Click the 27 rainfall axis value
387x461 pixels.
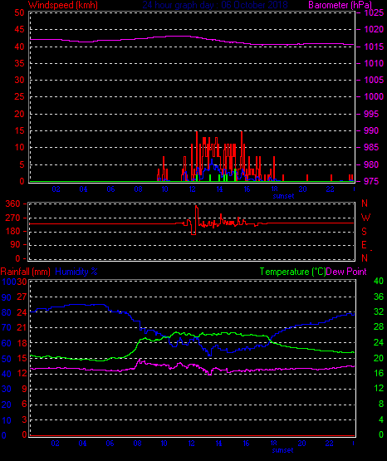click(x=22, y=297)
